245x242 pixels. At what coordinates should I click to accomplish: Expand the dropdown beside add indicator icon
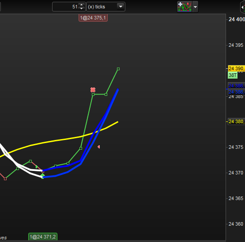point(195,7)
